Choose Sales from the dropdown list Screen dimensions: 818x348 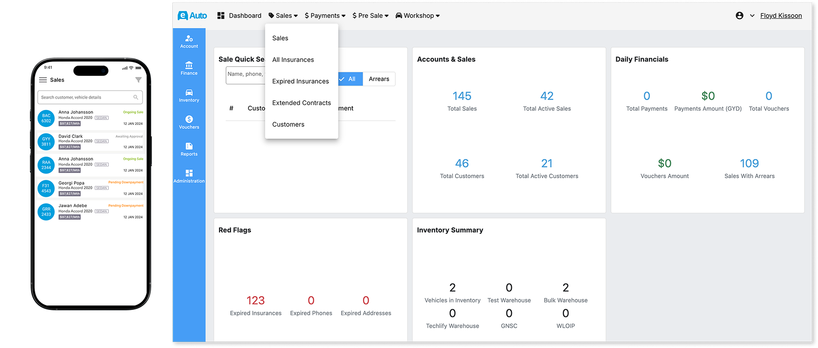point(302,38)
